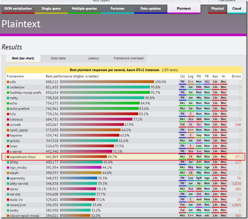Image resolution: width=248 pixels, height=219 pixels.
Task: Switch hardware to Physical
Action: pos(218,9)
